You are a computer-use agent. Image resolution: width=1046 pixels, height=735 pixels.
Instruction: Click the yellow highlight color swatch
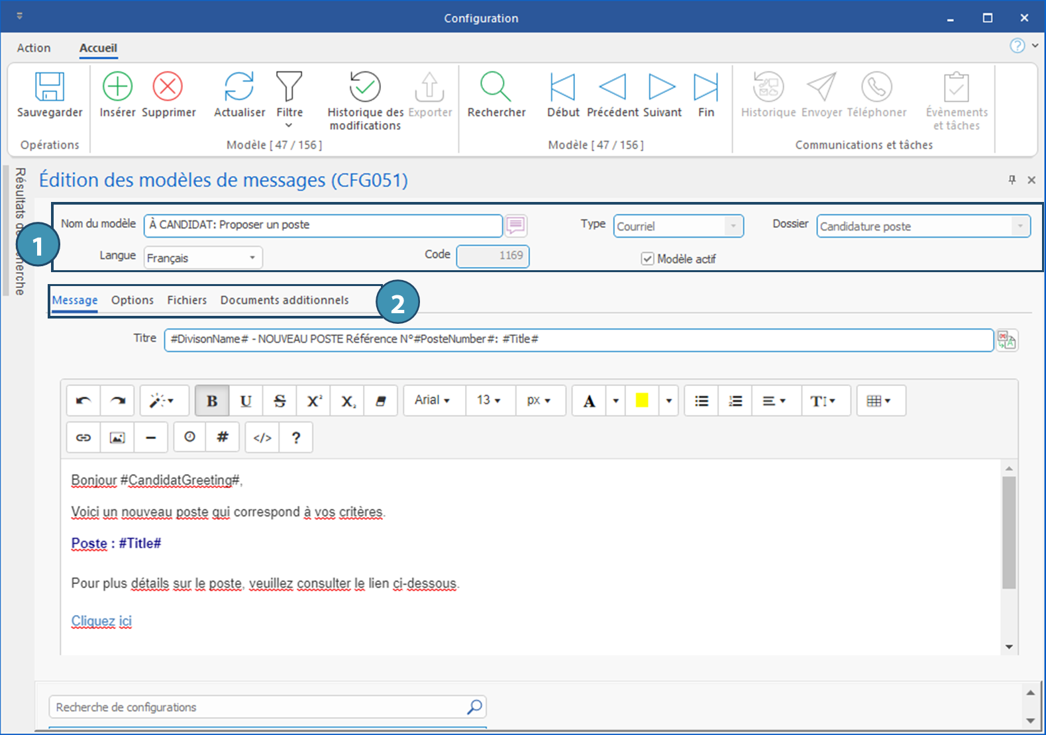pyautogui.click(x=642, y=401)
